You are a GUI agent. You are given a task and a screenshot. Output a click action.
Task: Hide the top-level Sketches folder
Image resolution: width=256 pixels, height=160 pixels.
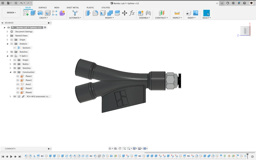tap(12, 52)
